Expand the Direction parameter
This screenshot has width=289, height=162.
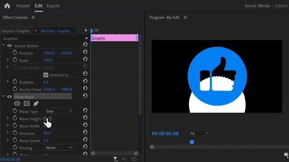8,132
